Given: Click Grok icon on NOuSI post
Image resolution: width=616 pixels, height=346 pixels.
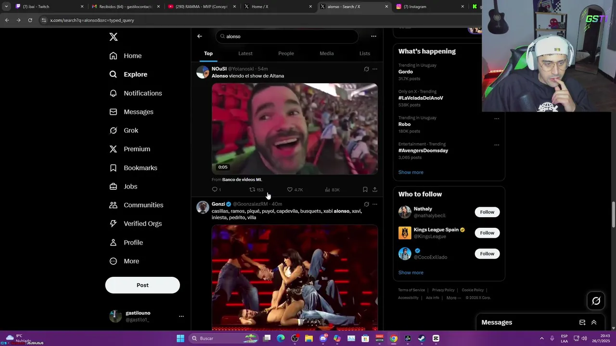Looking at the screenshot, I should [x=366, y=69].
